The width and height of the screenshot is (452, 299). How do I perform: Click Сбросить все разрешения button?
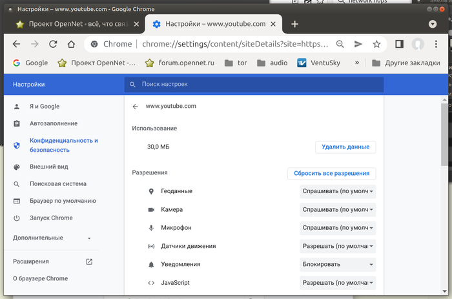[x=331, y=173]
